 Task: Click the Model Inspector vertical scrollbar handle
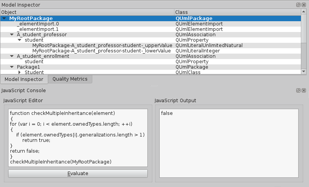[304, 29]
